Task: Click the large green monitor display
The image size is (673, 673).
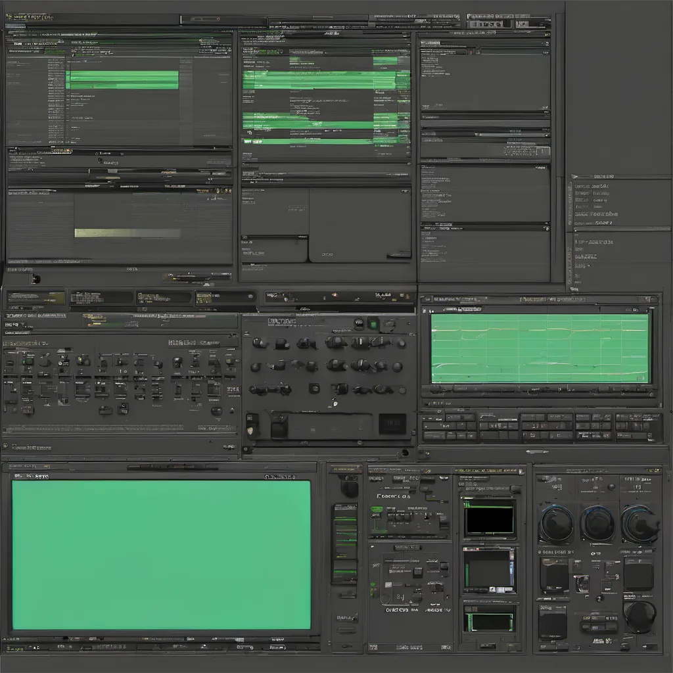Action: (161, 555)
